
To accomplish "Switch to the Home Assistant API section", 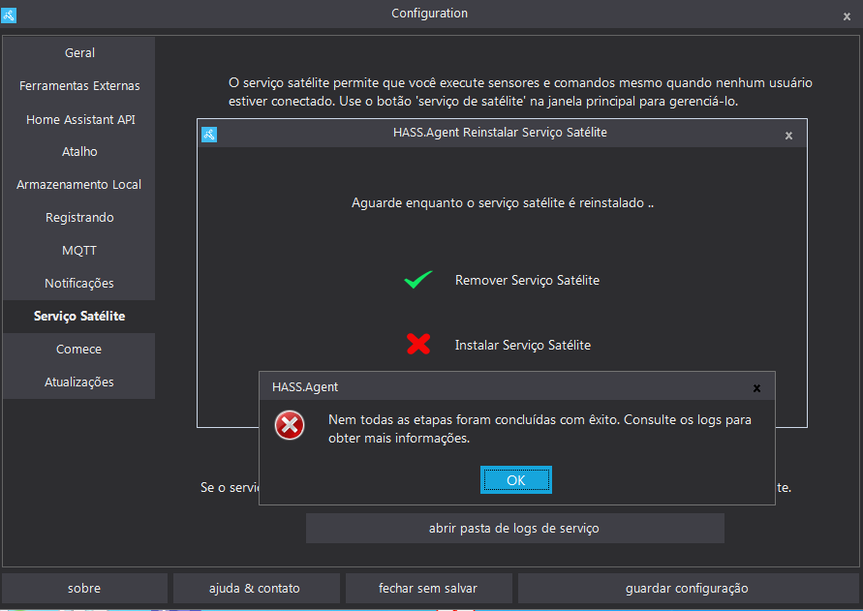I will pyautogui.click(x=78, y=118).
